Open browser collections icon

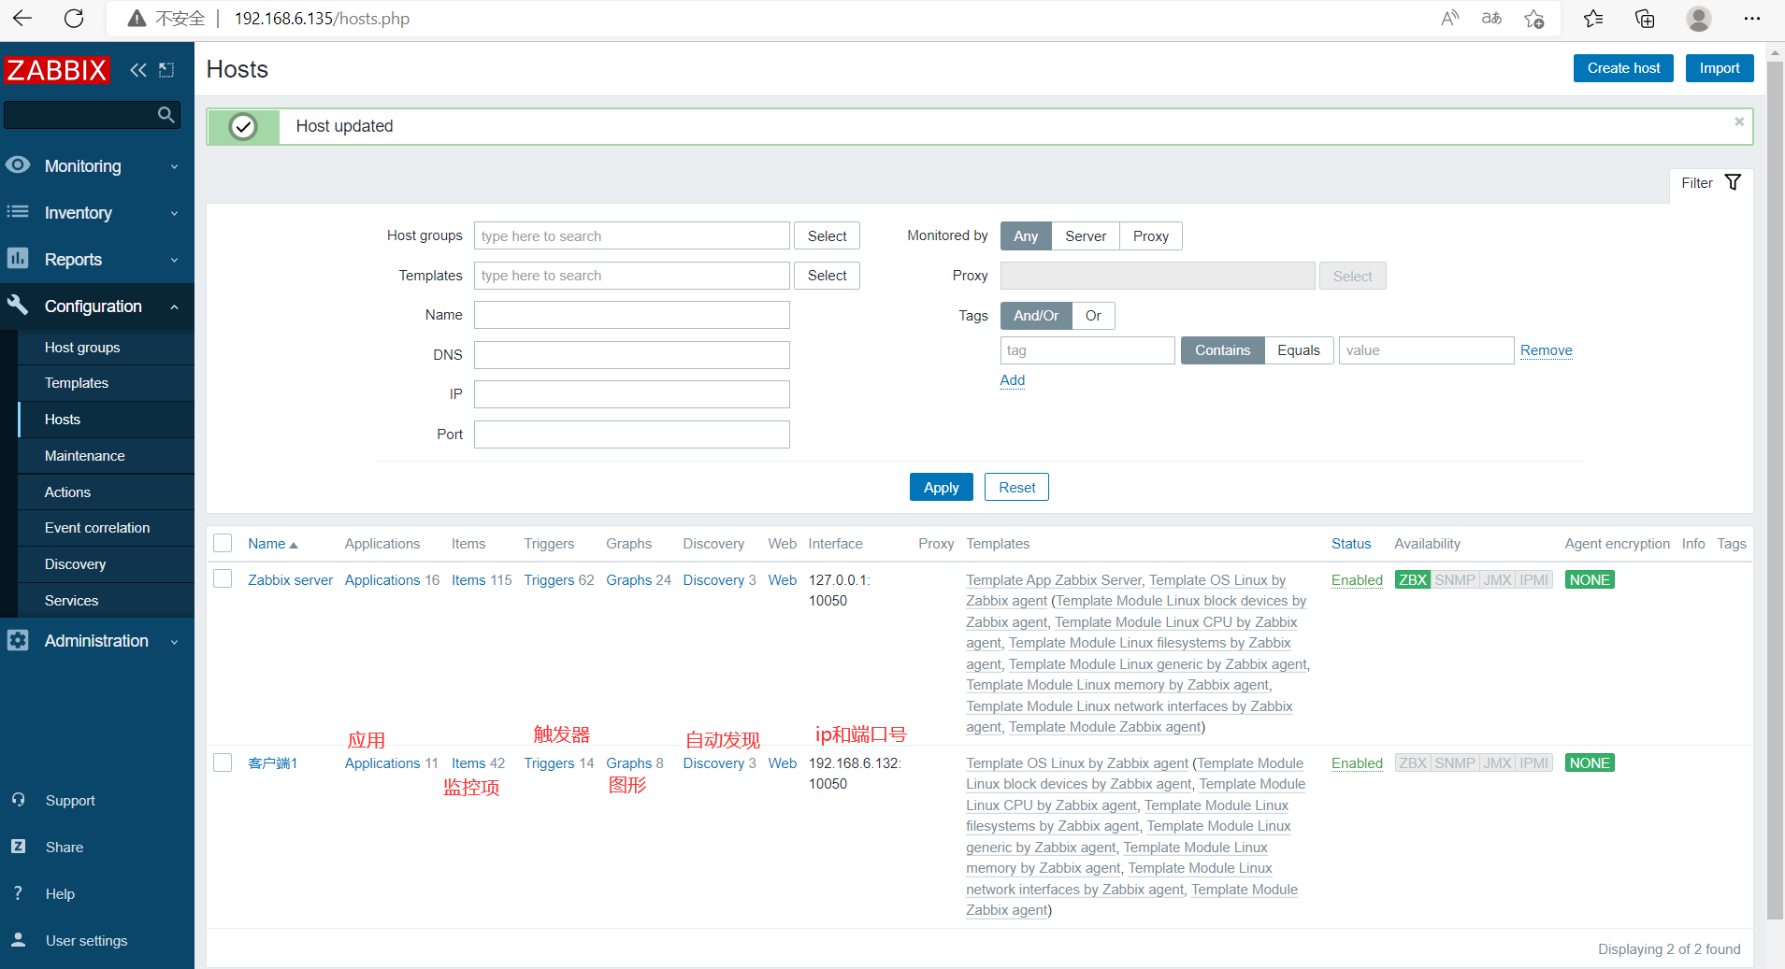[1645, 19]
